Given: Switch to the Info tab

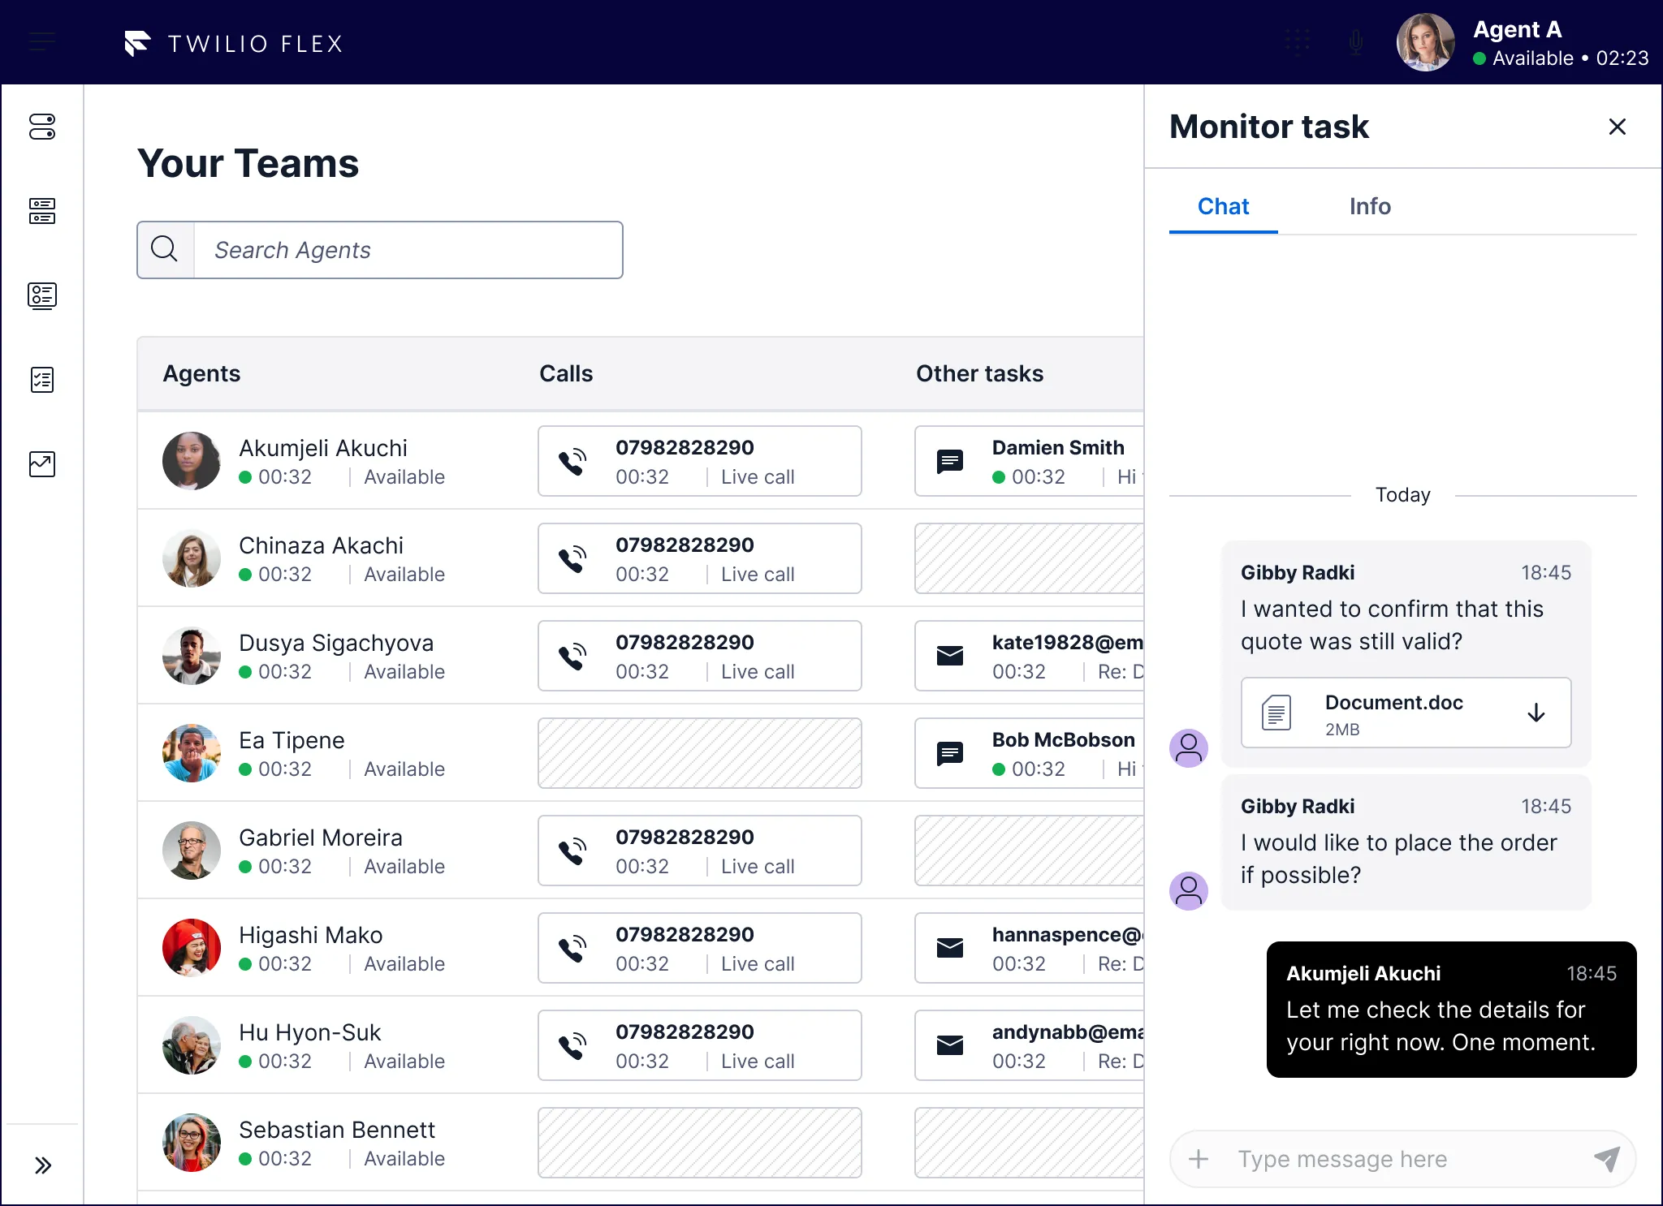Looking at the screenshot, I should (x=1370, y=206).
